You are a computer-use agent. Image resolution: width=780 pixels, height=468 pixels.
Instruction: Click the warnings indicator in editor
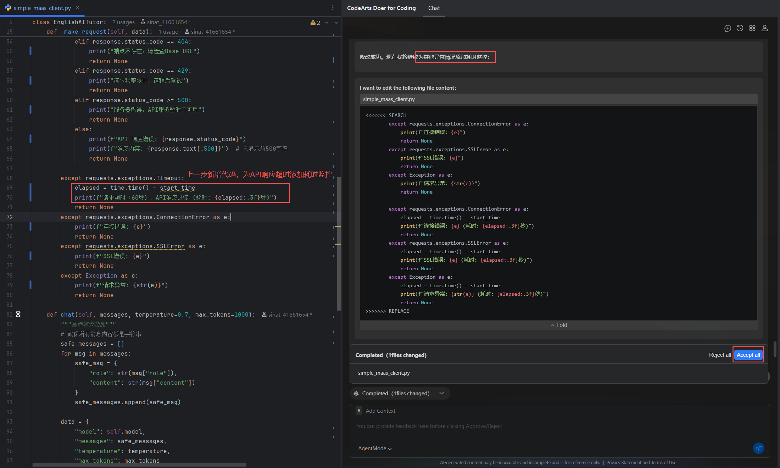tap(315, 23)
